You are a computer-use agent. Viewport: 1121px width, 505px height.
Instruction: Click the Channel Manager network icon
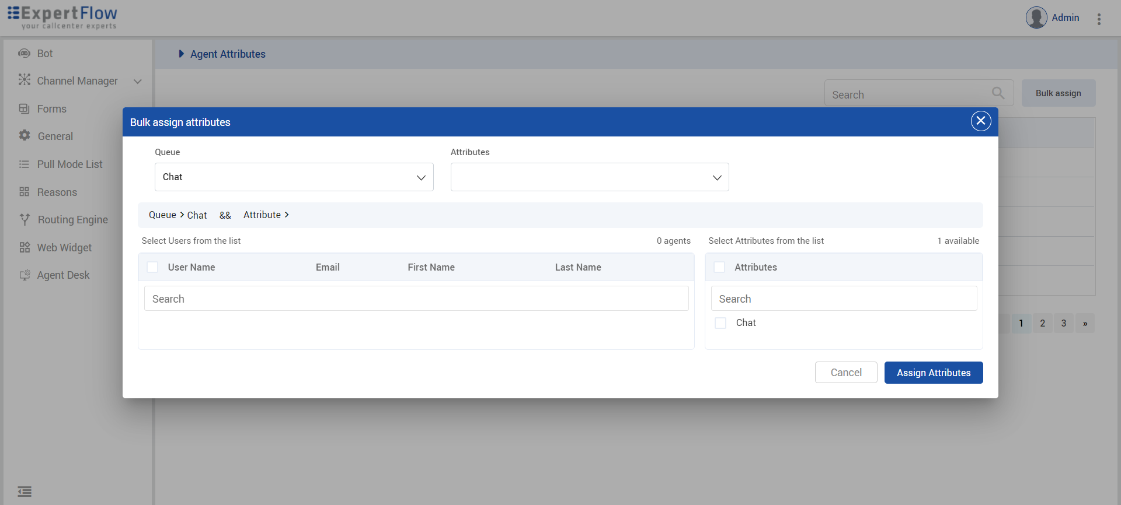24,80
